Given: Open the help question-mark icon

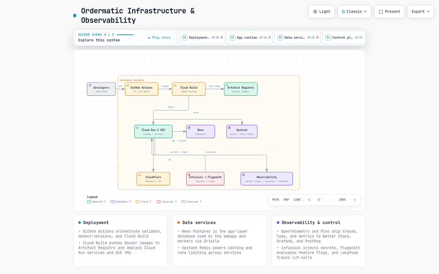Looking at the screenshot, I should click(x=319, y=200).
